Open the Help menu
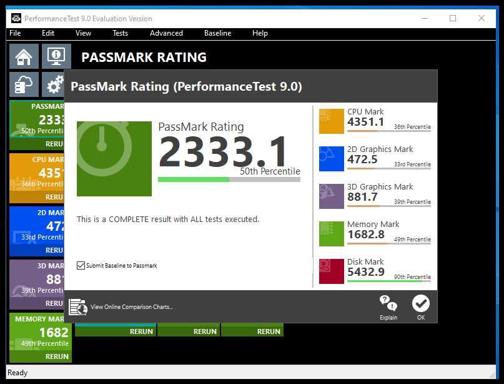Image resolution: width=504 pixels, height=384 pixels. 260,33
